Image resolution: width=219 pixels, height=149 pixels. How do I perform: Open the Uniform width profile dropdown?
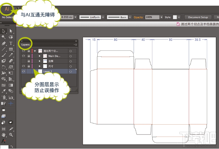pos(103,17)
